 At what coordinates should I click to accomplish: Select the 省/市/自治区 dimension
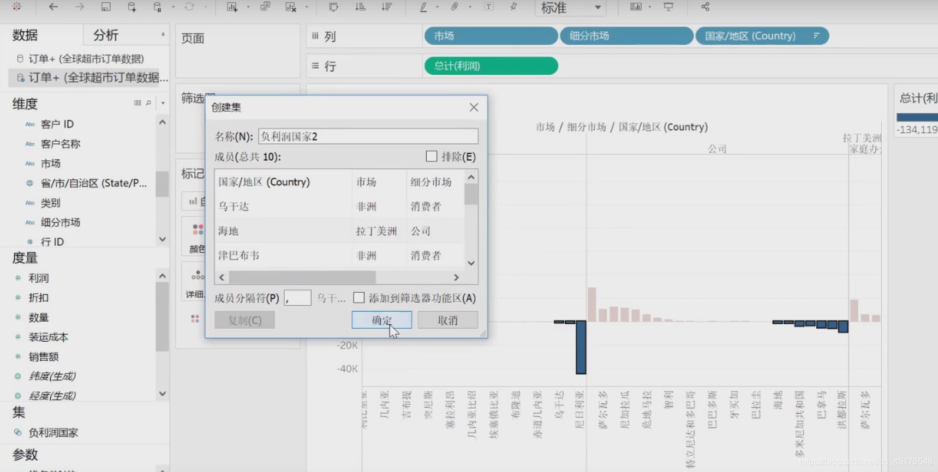pyautogui.click(x=93, y=183)
